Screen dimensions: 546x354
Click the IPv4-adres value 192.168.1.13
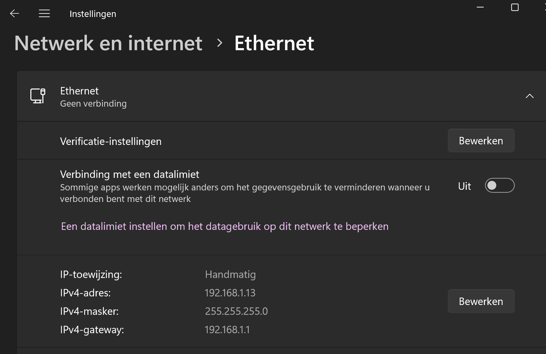[230, 293]
